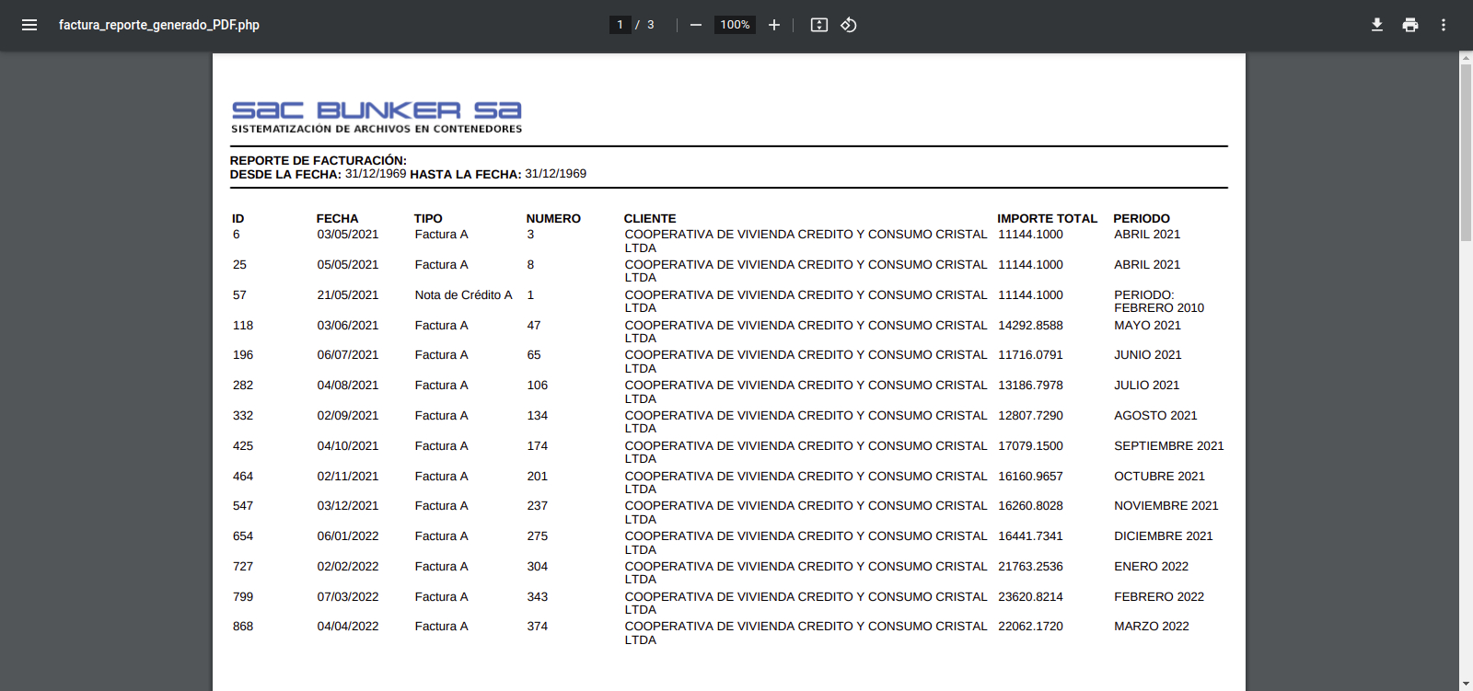
Task: Rotate the document counterclockwise
Action: 849,25
